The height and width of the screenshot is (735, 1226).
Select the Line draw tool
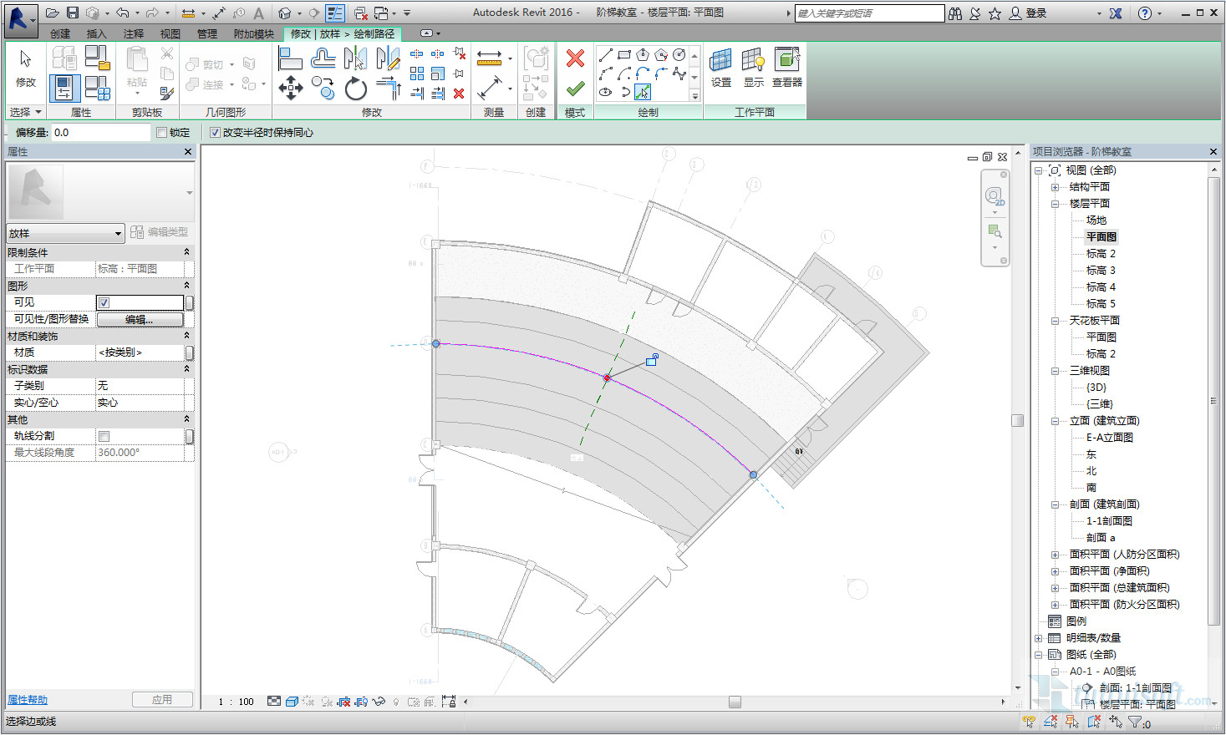tap(606, 55)
